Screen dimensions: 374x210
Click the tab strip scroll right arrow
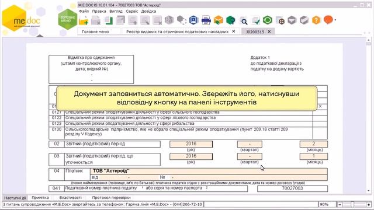369,33
